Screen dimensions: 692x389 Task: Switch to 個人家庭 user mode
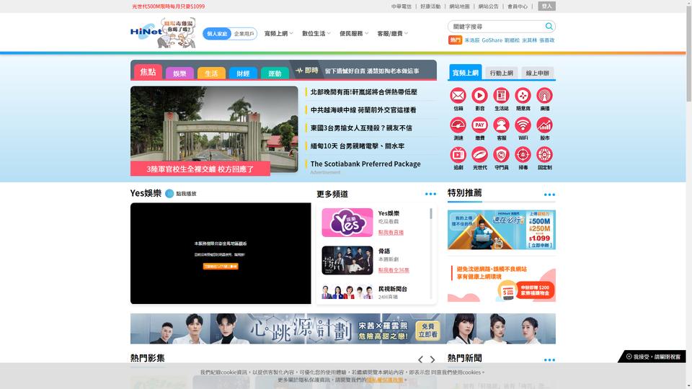pos(217,34)
